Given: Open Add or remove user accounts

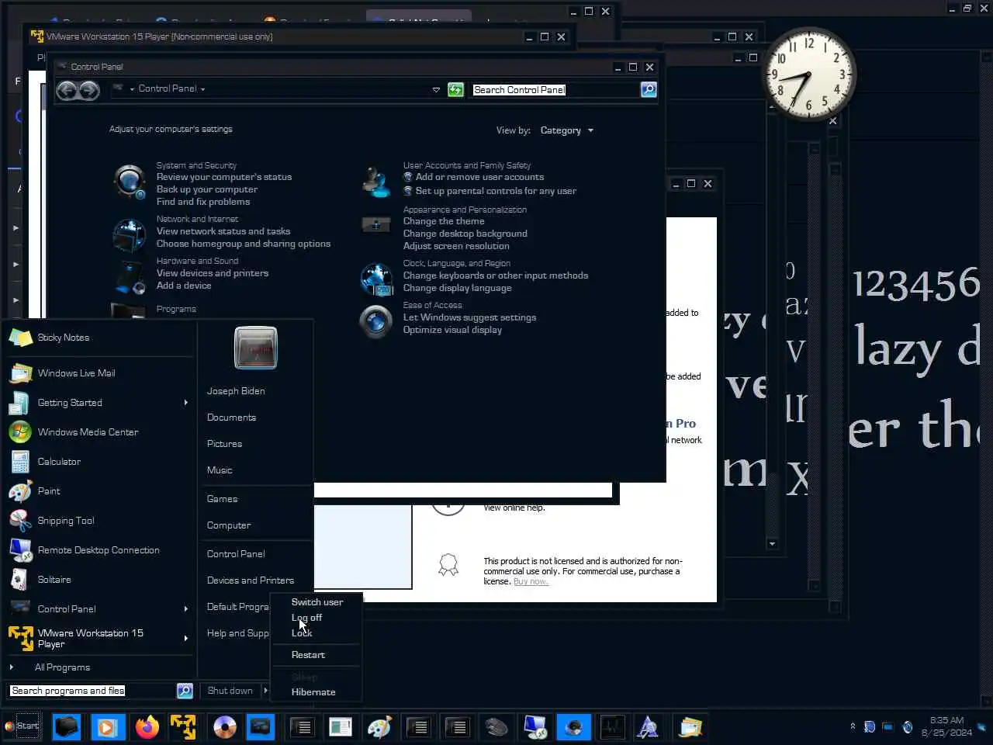Looking at the screenshot, I should click(479, 177).
